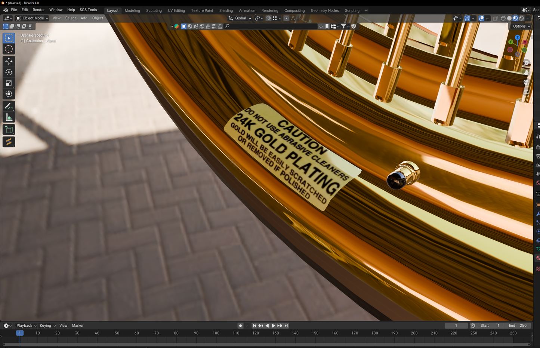Activate the Move tool
The width and height of the screenshot is (540, 348).
tap(9, 61)
